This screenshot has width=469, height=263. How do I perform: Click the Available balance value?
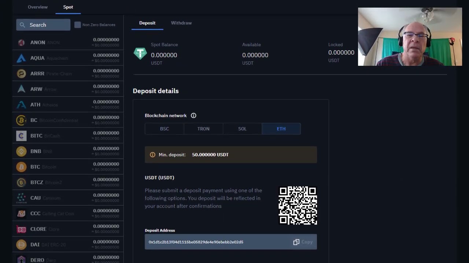(255, 55)
